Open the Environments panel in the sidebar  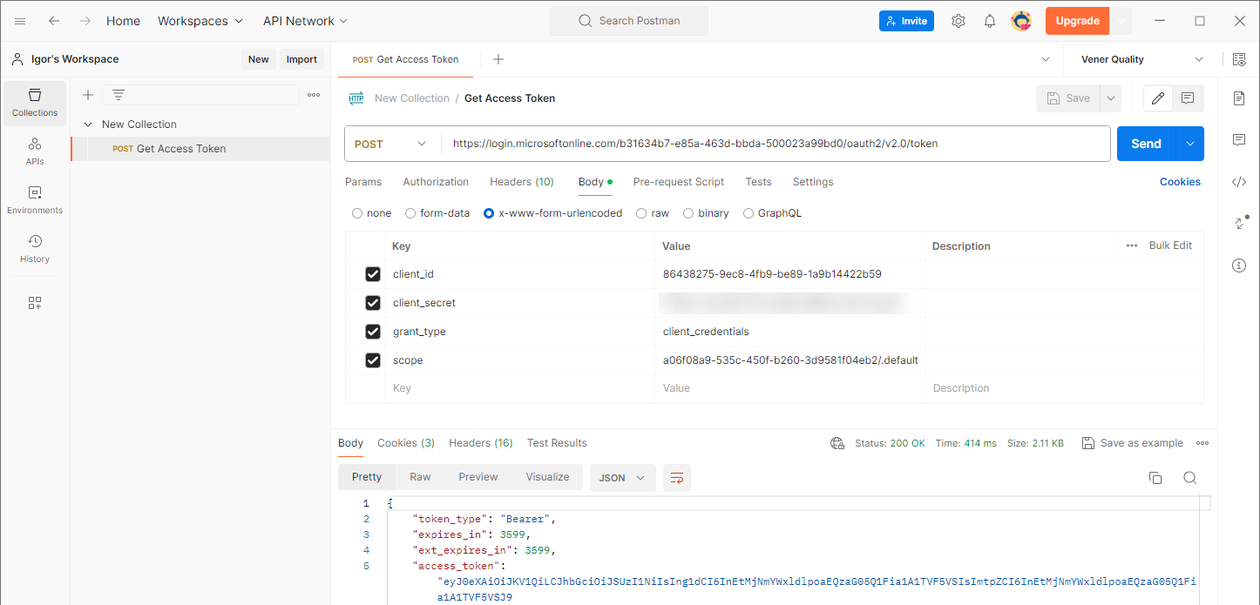pyautogui.click(x=34, y=199)
